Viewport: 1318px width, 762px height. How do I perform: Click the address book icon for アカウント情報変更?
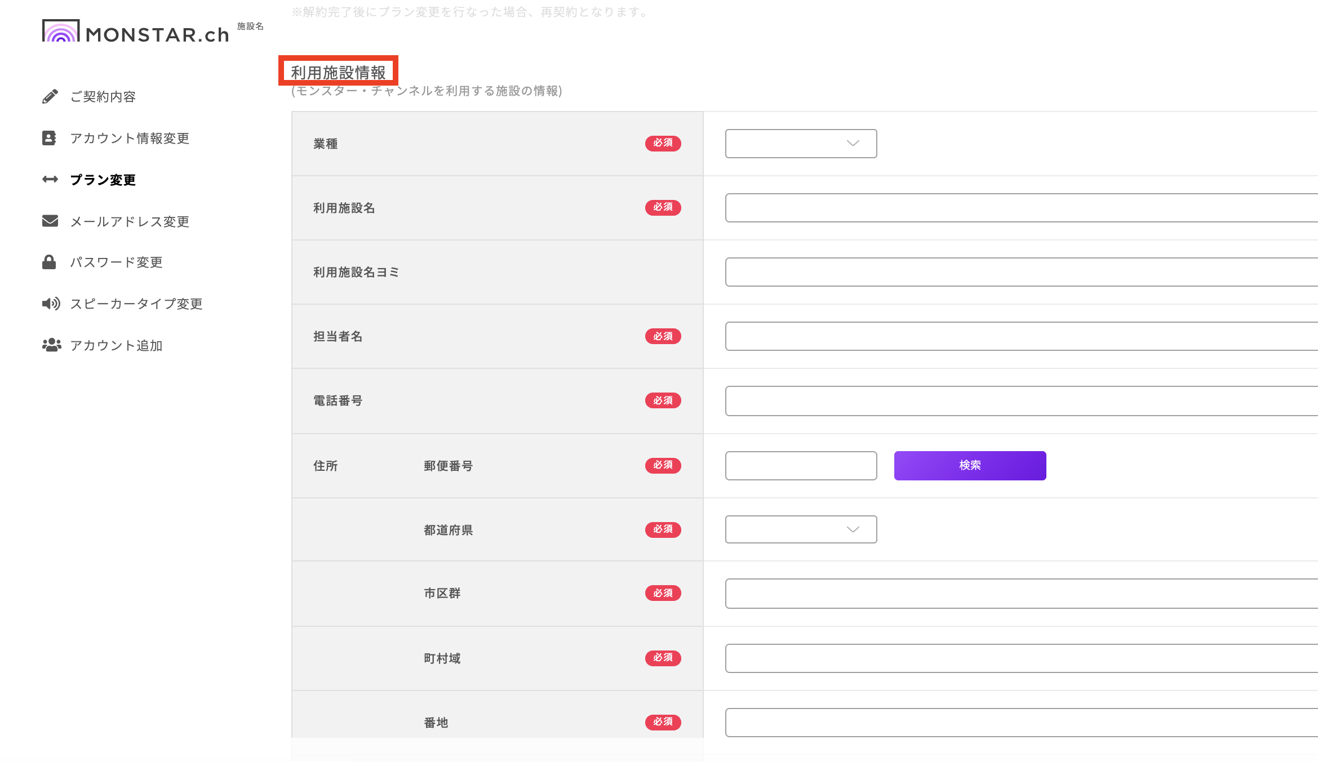[50, 138]
